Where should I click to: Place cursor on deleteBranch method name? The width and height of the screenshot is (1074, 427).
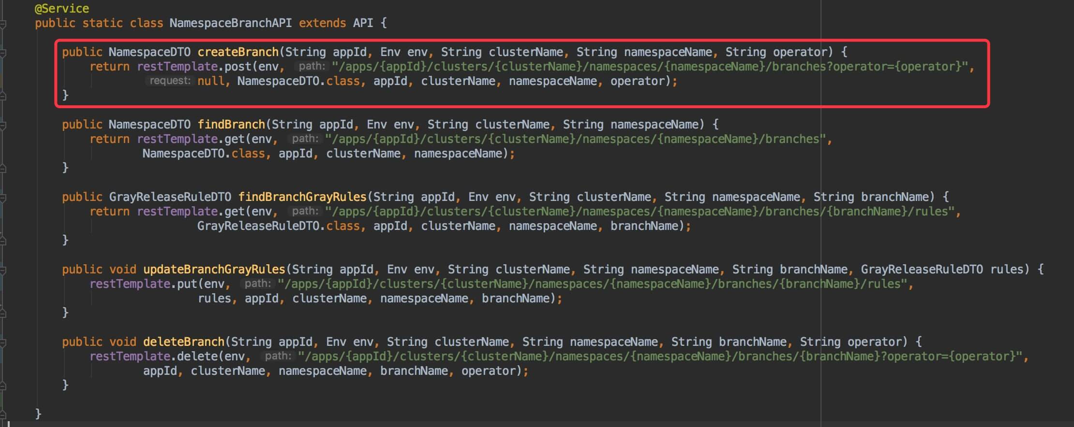pyautogui.click(x=184, y=342)
